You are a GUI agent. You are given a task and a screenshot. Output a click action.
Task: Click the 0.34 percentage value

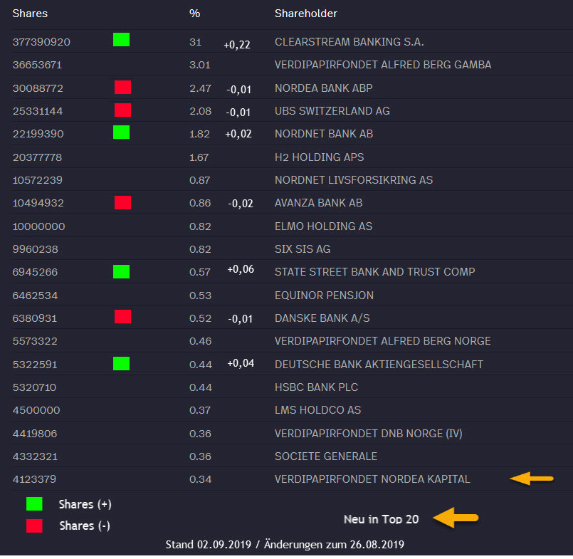pyautogui.click(x=200, y=479)
